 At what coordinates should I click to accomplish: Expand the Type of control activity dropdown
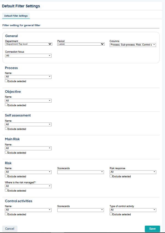(x=133, y=210)
